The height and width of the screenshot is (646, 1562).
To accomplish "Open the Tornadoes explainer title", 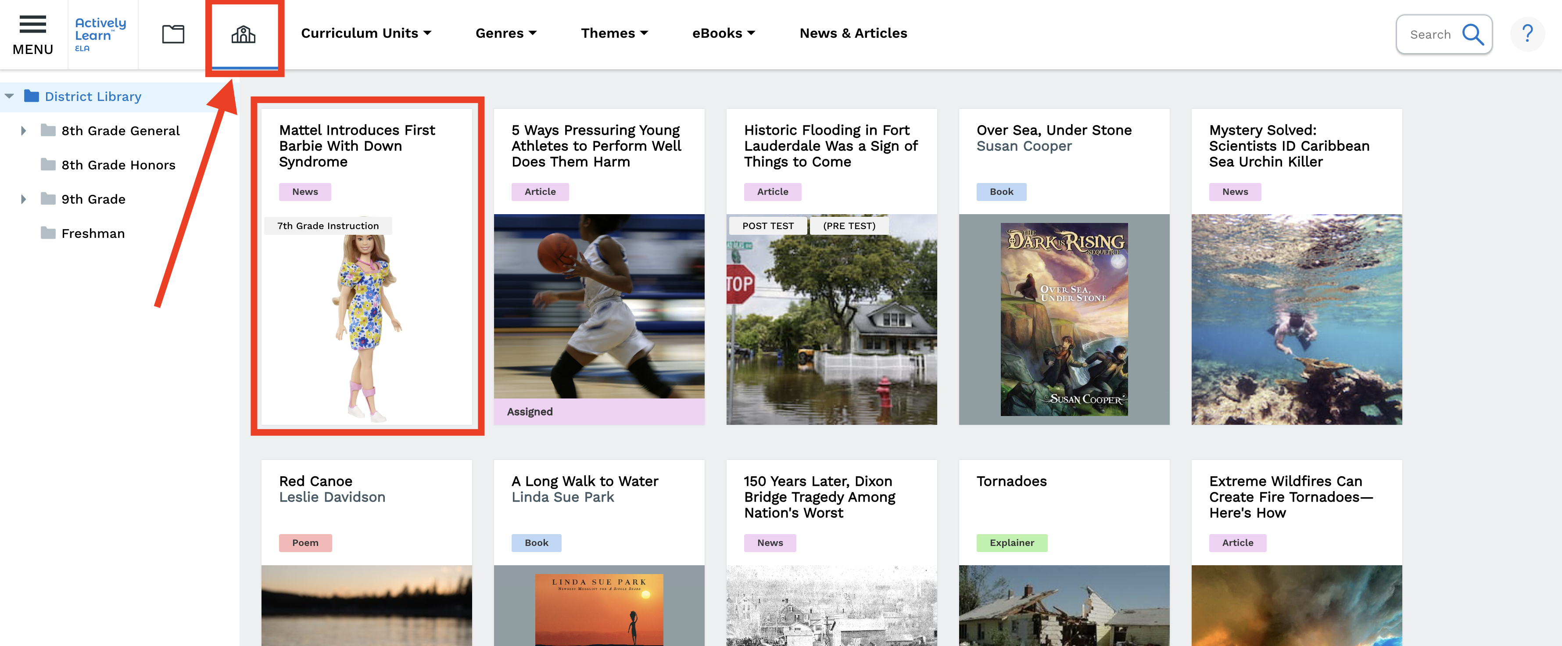I will click(x=1011, y=481).
